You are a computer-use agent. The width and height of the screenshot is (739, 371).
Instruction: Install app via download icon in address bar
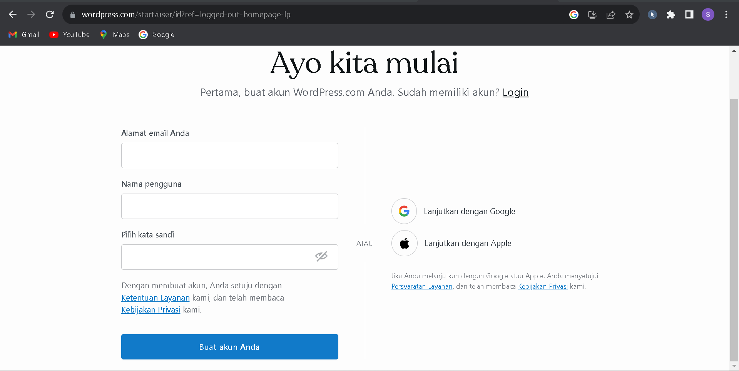[x=592, y=15]
